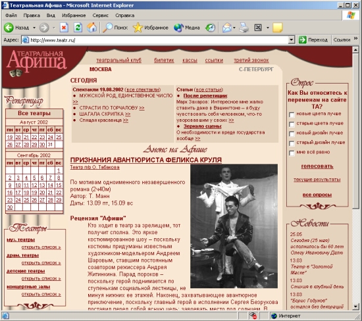Click the theater masks logo icon

click(x=16, y=73)
